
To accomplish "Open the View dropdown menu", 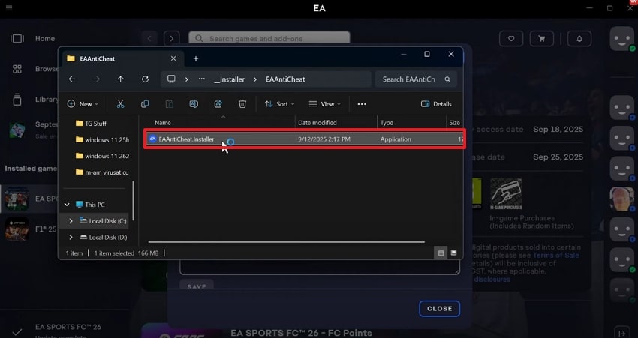I will click(x=325, y=104).
